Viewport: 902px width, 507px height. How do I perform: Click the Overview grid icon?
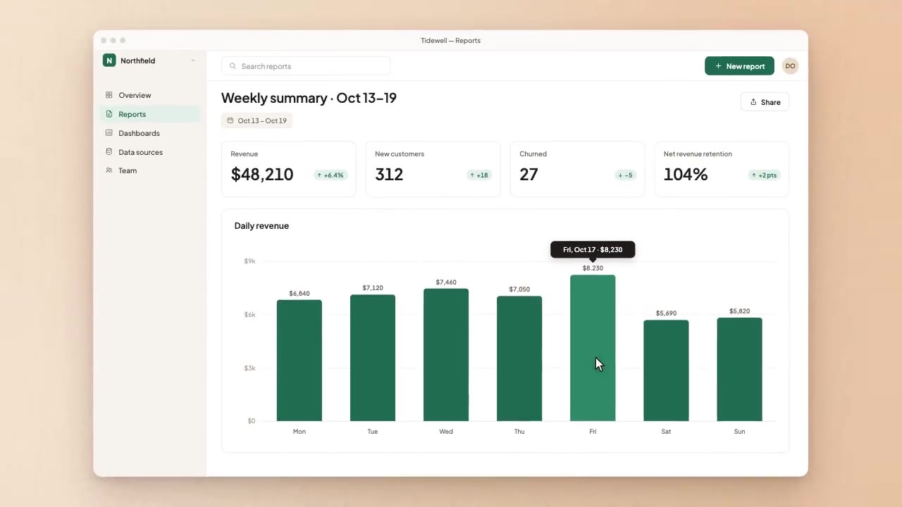click(109, 95)
